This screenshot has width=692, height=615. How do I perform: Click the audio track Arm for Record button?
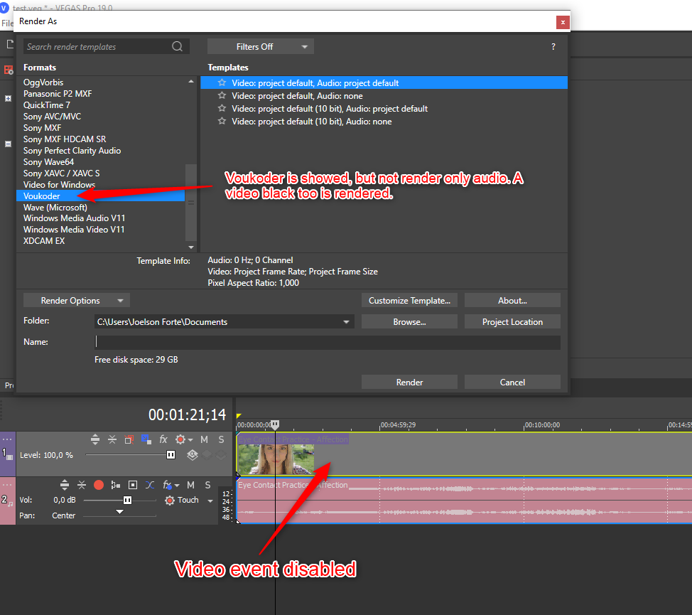point(99,485)
